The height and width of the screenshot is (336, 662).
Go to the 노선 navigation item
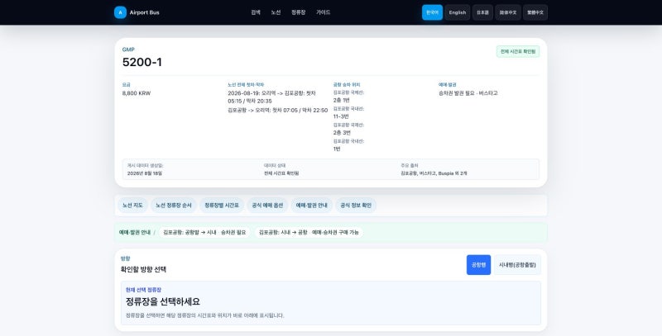coord(276,12)
